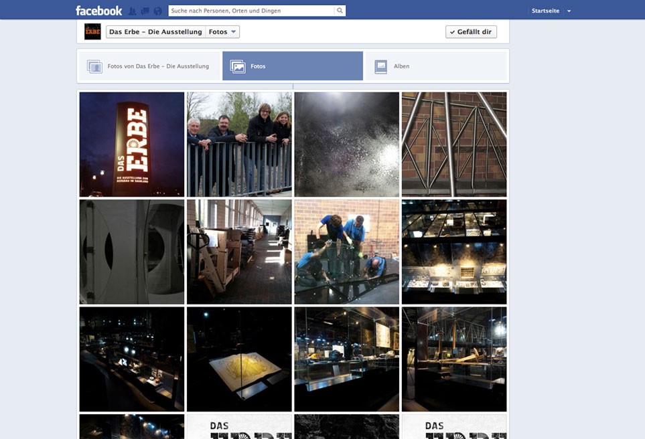Open photo of four people at railing

(239, 145)
